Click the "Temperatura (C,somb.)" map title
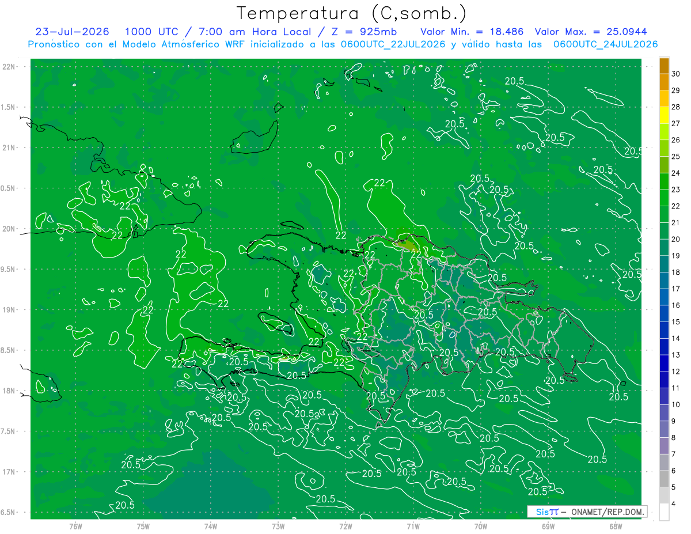This screenshot has width=691, height=534. point(352,13)
